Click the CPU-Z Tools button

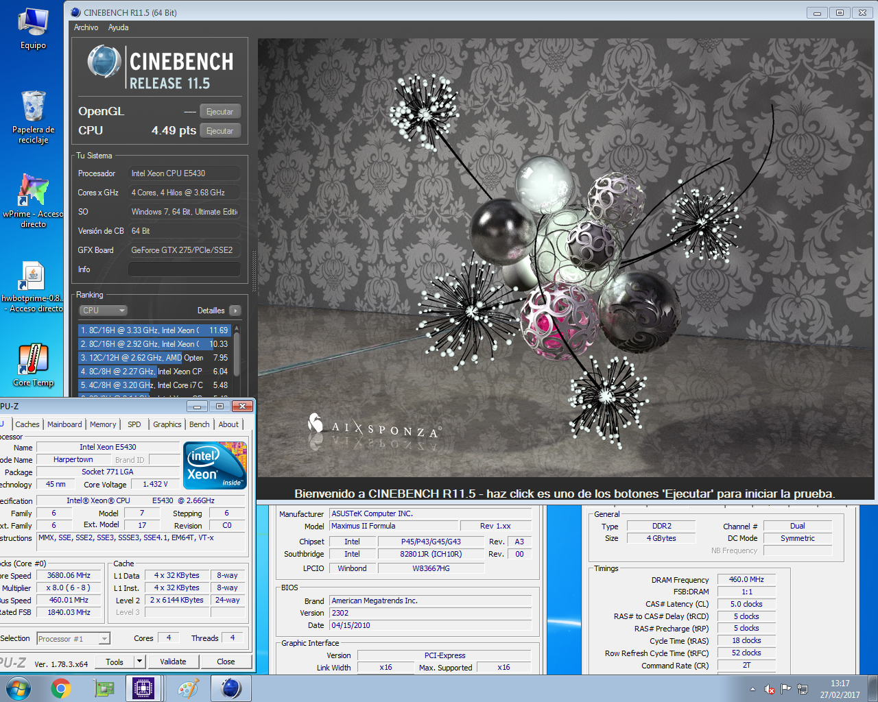point(115,662)
